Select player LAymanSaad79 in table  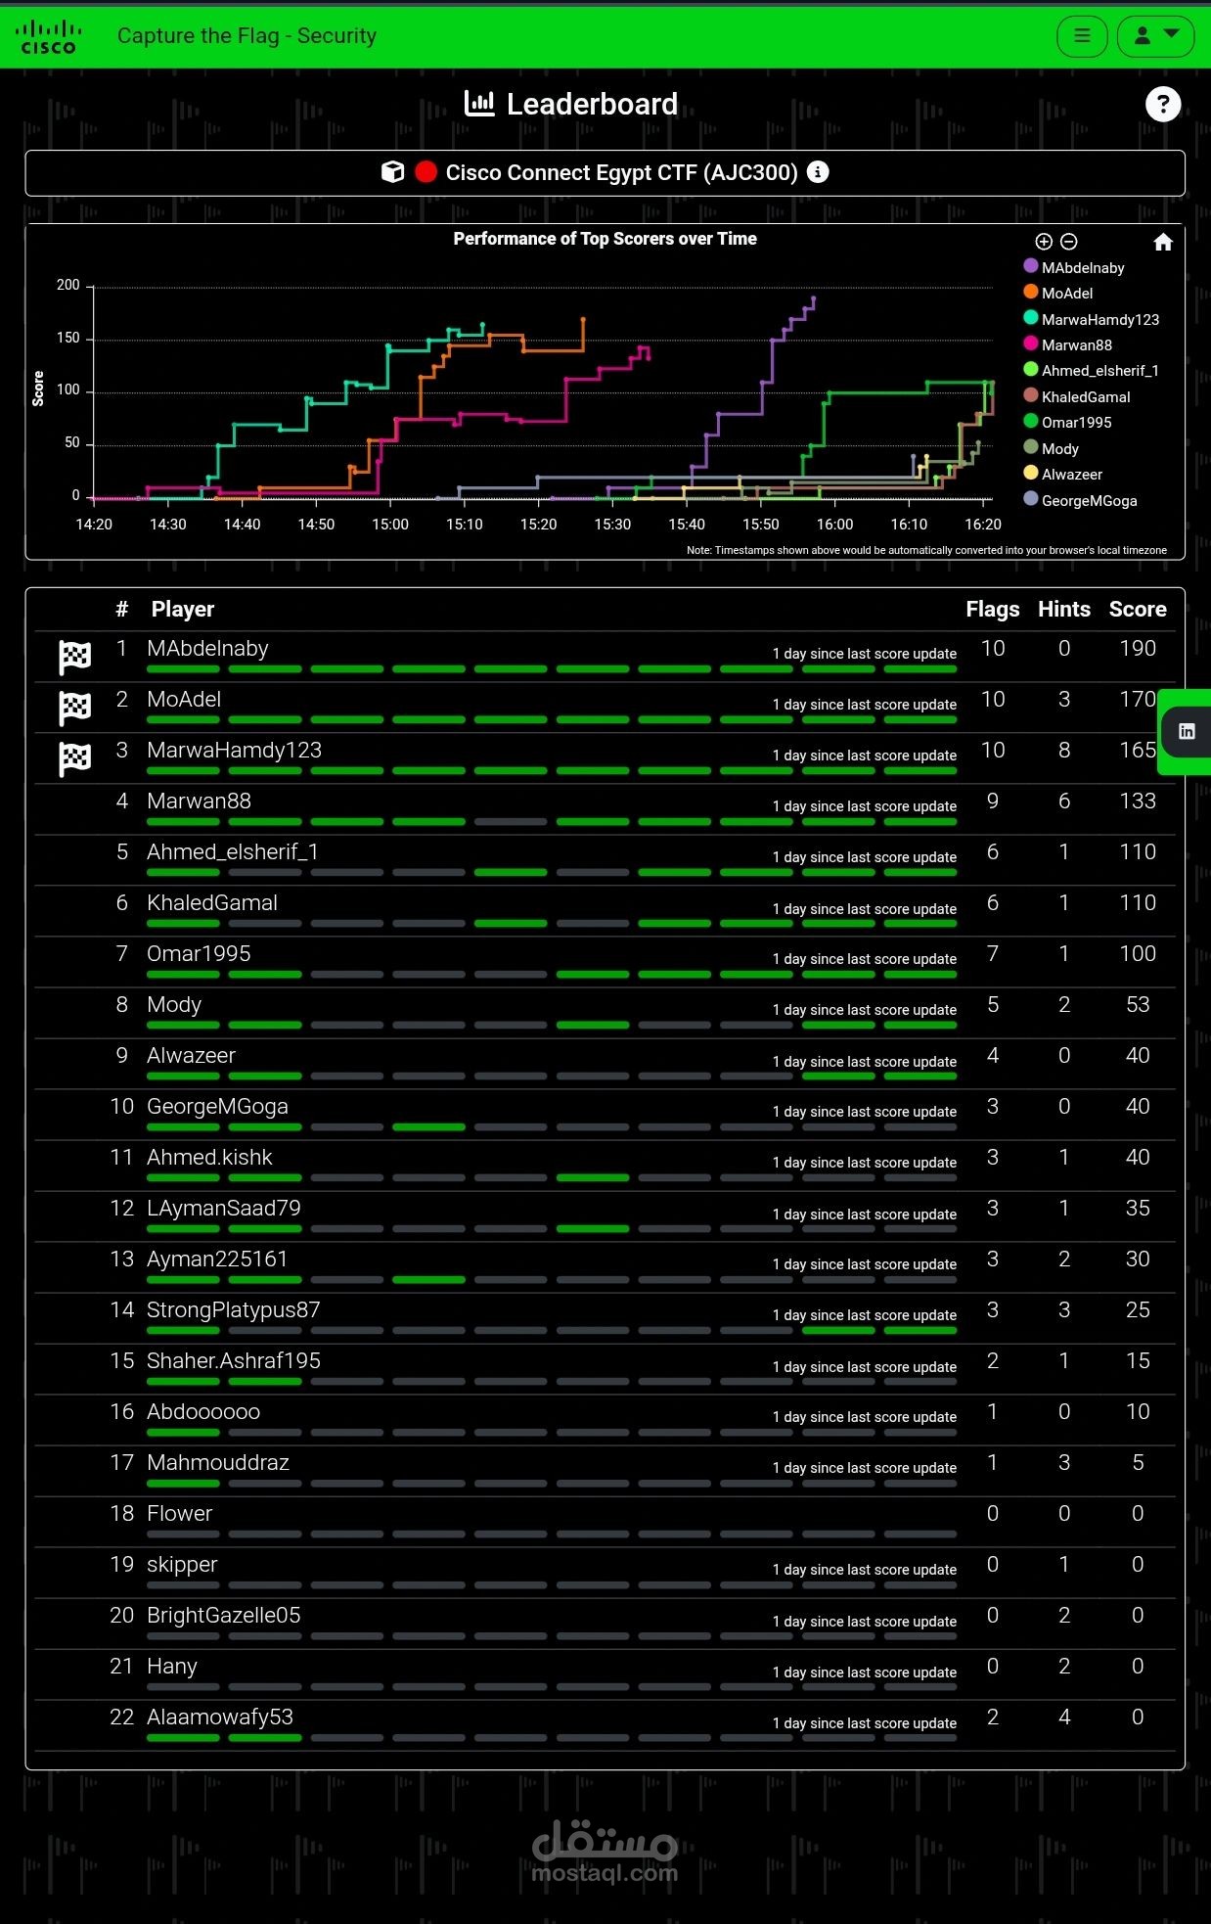tap(224, 1209)
